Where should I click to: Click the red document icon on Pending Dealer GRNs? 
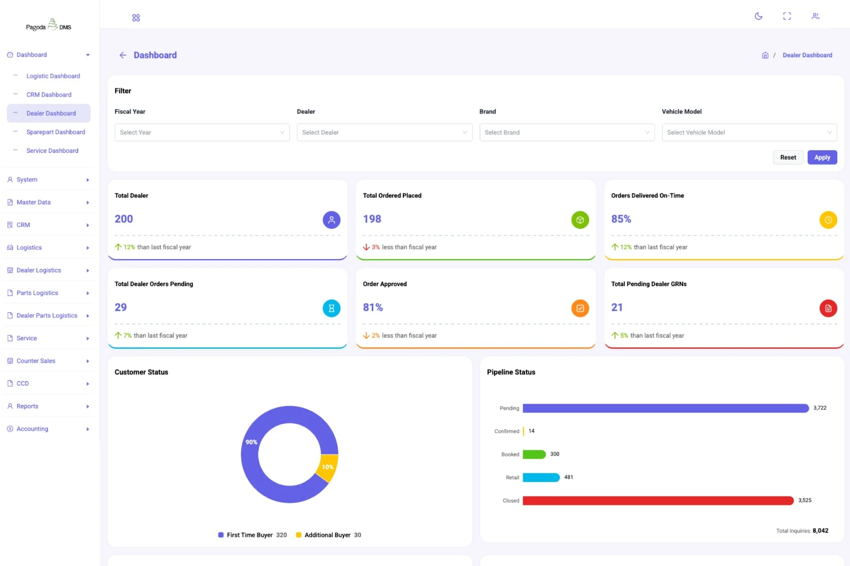click(828, 308)
